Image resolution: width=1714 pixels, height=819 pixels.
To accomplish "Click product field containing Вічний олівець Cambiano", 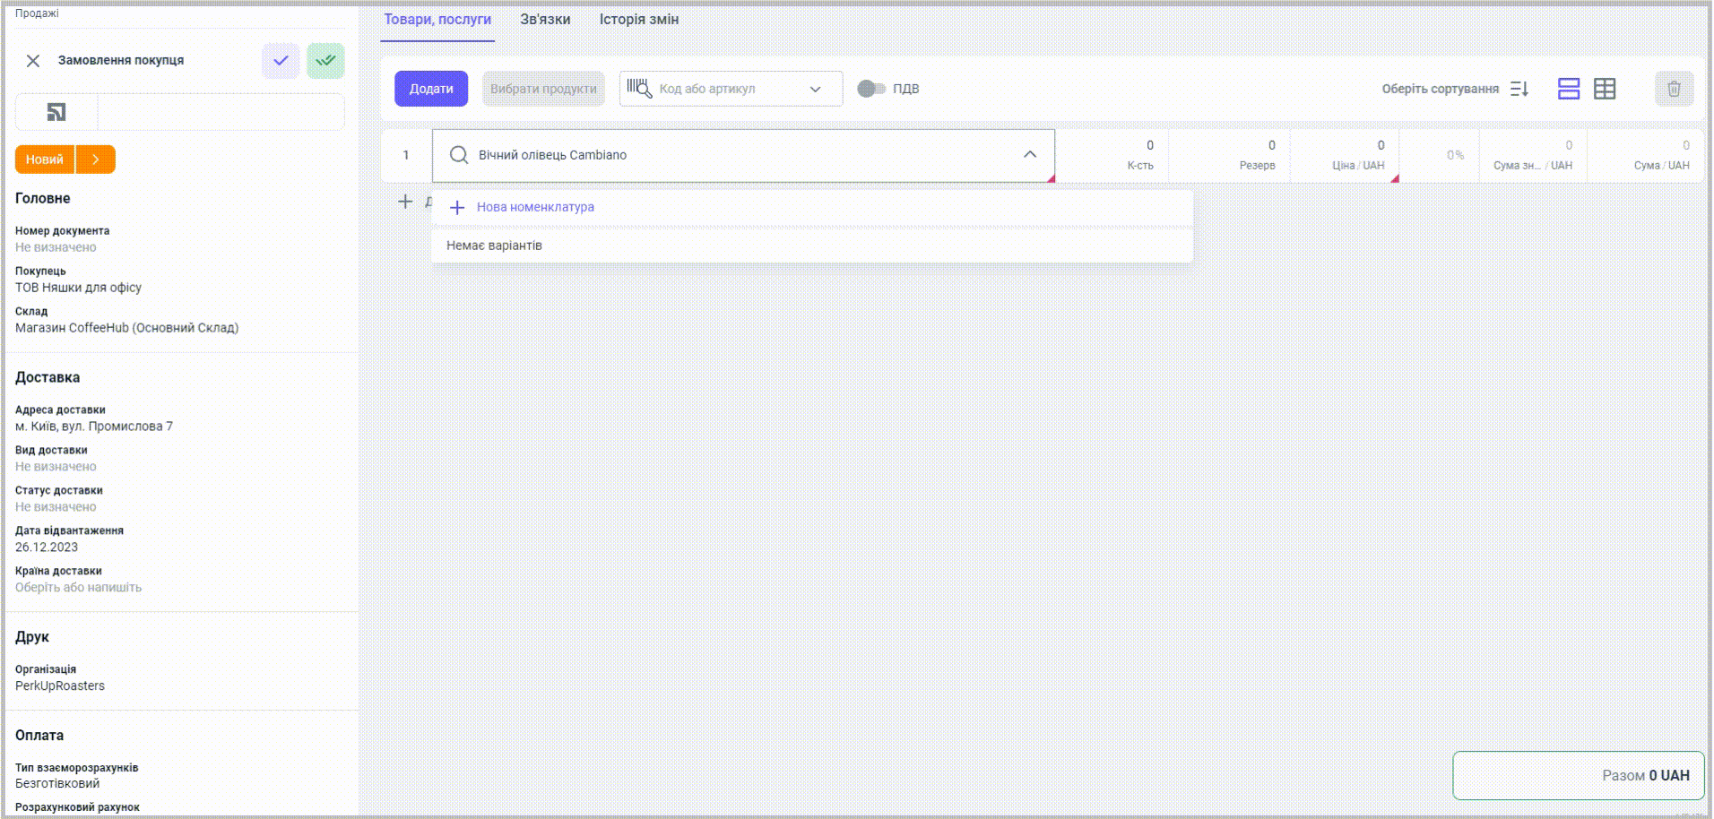I will [x=744, y=156].
